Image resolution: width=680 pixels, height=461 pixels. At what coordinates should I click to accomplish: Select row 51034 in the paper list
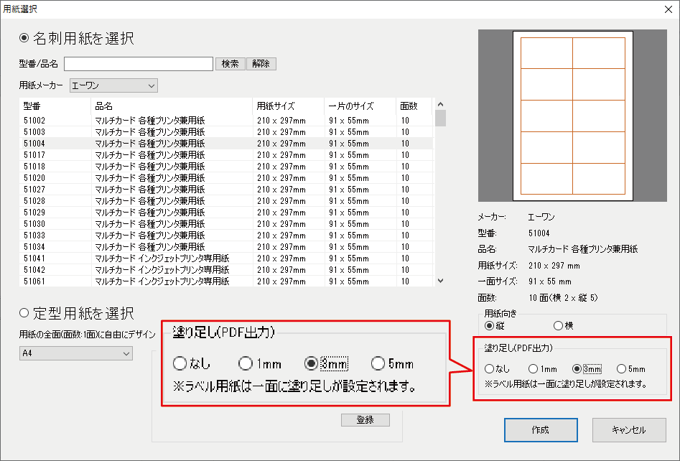(226, 247)
